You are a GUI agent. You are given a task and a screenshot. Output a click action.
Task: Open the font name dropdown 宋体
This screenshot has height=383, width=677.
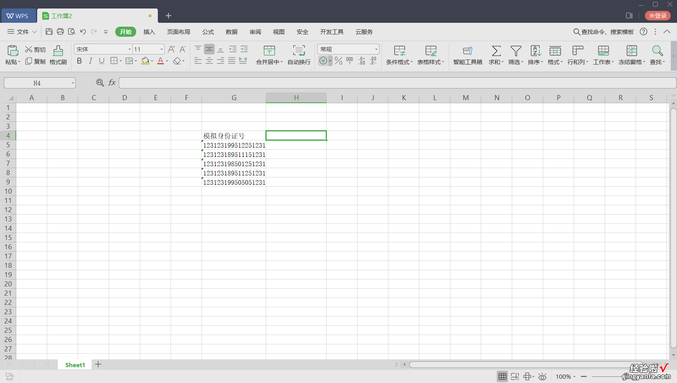tap(130, 49)
